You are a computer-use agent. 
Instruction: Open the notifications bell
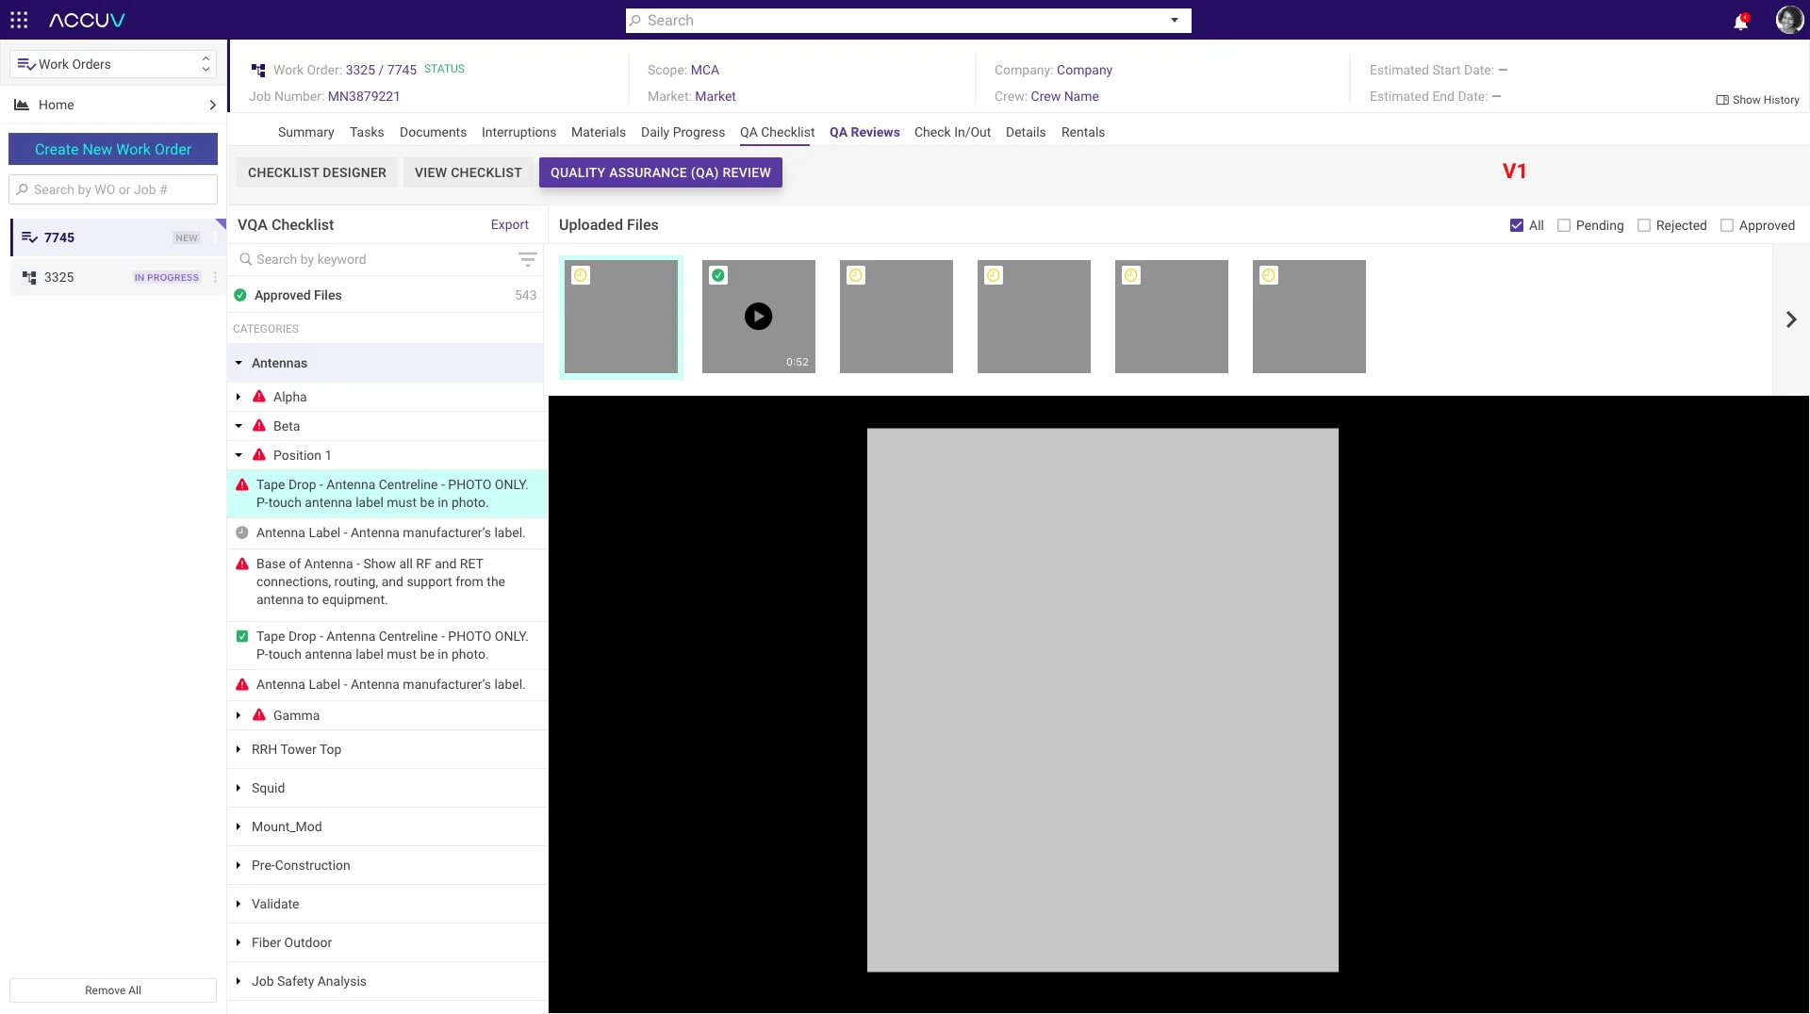click(x=1740, y=22)
